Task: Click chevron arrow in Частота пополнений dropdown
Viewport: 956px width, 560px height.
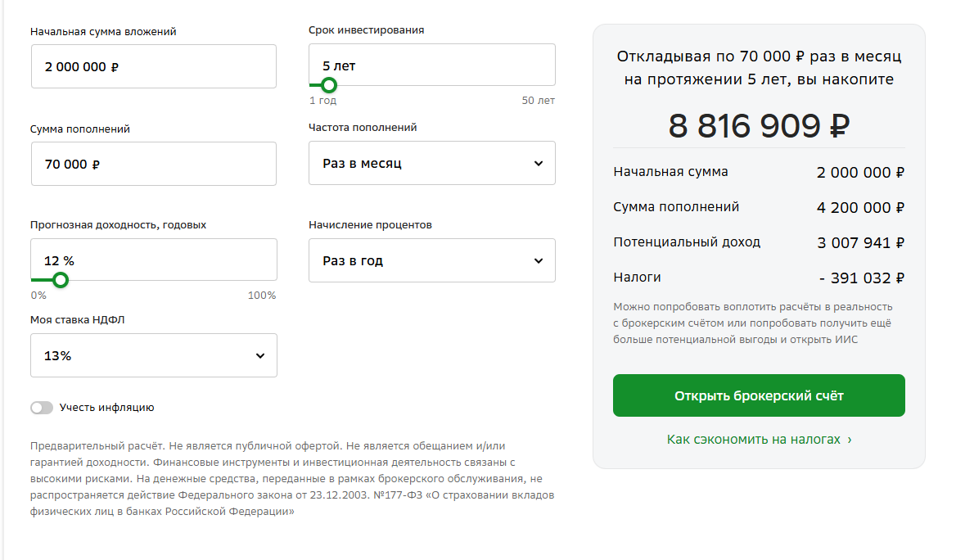Action: click(539, 164)
